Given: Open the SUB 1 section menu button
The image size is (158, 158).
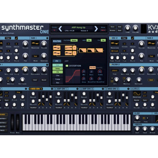Looking at the screenshot, I should [x=47, y=38].
